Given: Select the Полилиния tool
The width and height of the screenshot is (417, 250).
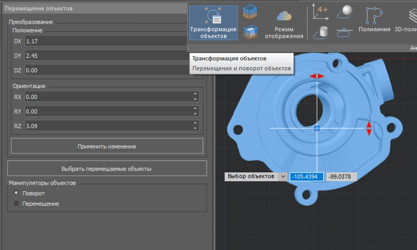Looking at the screenshot, I should pos(374,20).
